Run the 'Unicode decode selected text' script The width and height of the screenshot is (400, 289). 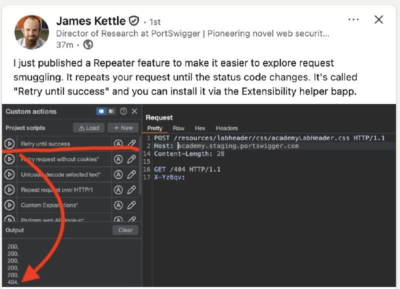[9, 174]
